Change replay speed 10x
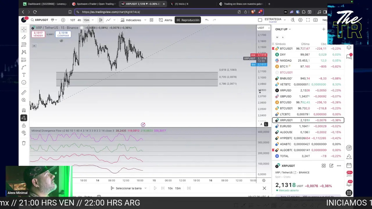Viewport: 372px width, 209px height. [170, 188]
